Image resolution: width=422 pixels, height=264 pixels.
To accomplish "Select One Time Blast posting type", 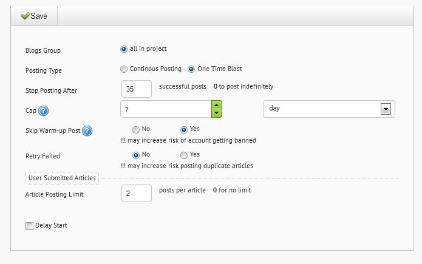I will click(191, 69).
